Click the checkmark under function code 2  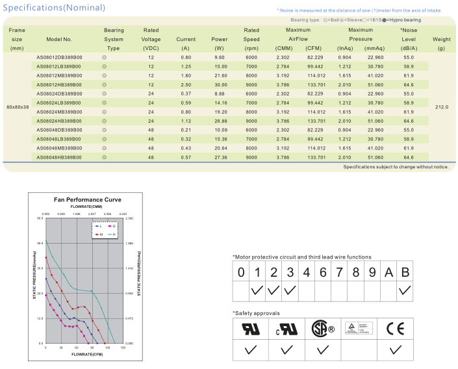click(x=274, y=290)
